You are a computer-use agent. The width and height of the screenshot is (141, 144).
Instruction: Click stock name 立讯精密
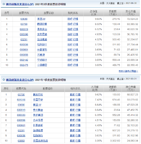(42, 65)
